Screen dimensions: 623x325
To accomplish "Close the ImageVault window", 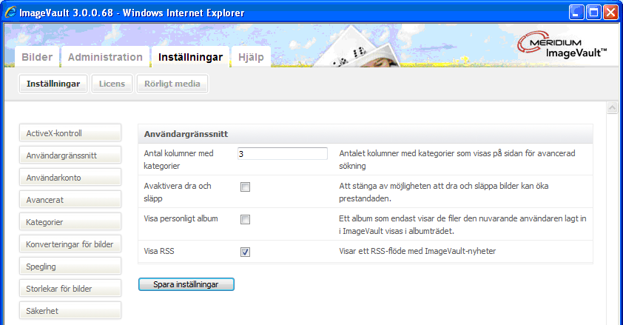I will pyautogui.click(x=610, y=13).
